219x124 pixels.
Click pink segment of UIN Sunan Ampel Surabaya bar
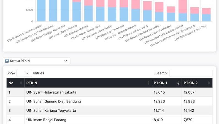(x=136, y=5)
